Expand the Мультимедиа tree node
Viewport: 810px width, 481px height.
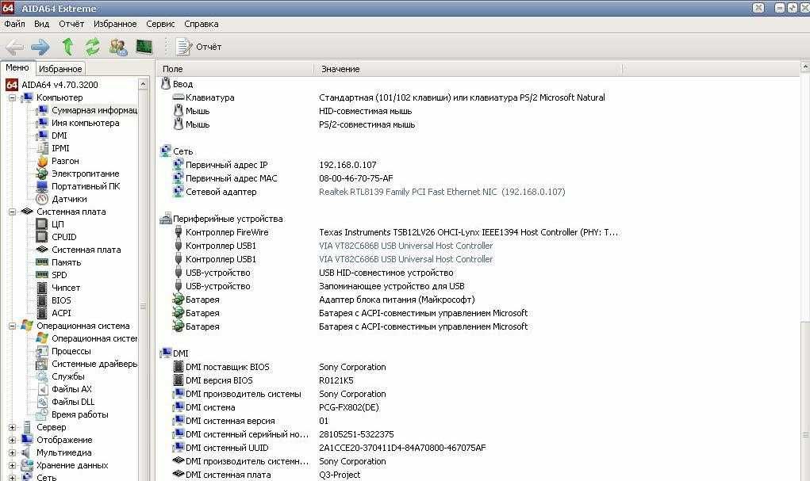pyautogui.click(x=12, y=452)
